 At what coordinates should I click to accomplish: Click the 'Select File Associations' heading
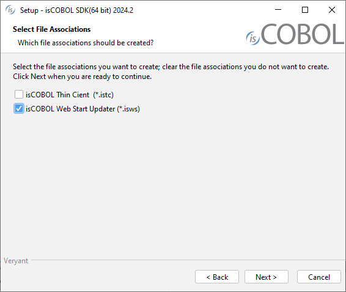51,29
